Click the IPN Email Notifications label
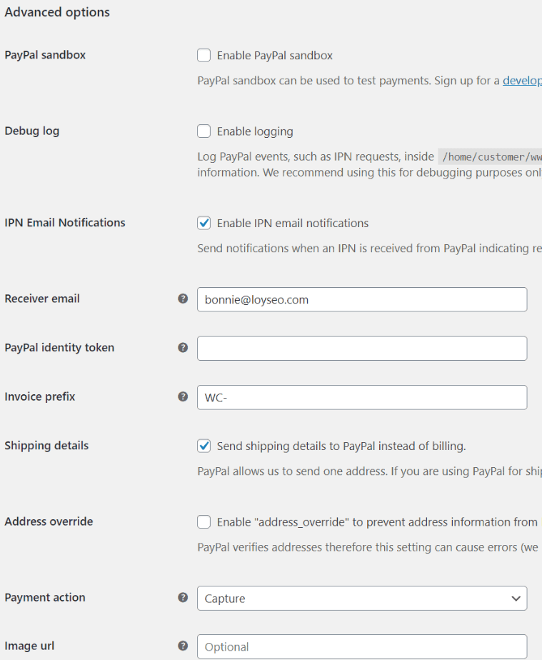The width and height of the screenshot is (542, 660). [65, 223]
